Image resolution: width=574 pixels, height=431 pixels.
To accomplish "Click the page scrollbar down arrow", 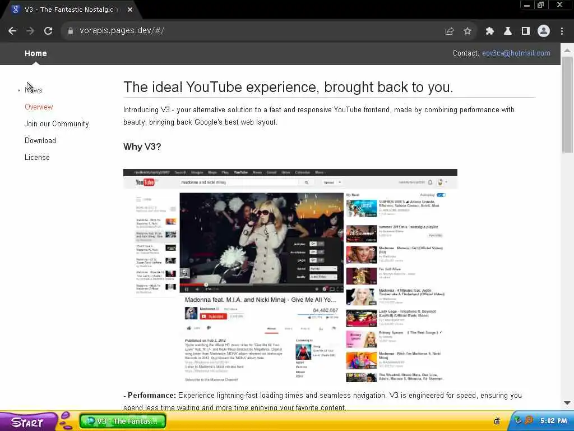I will 567,403.
